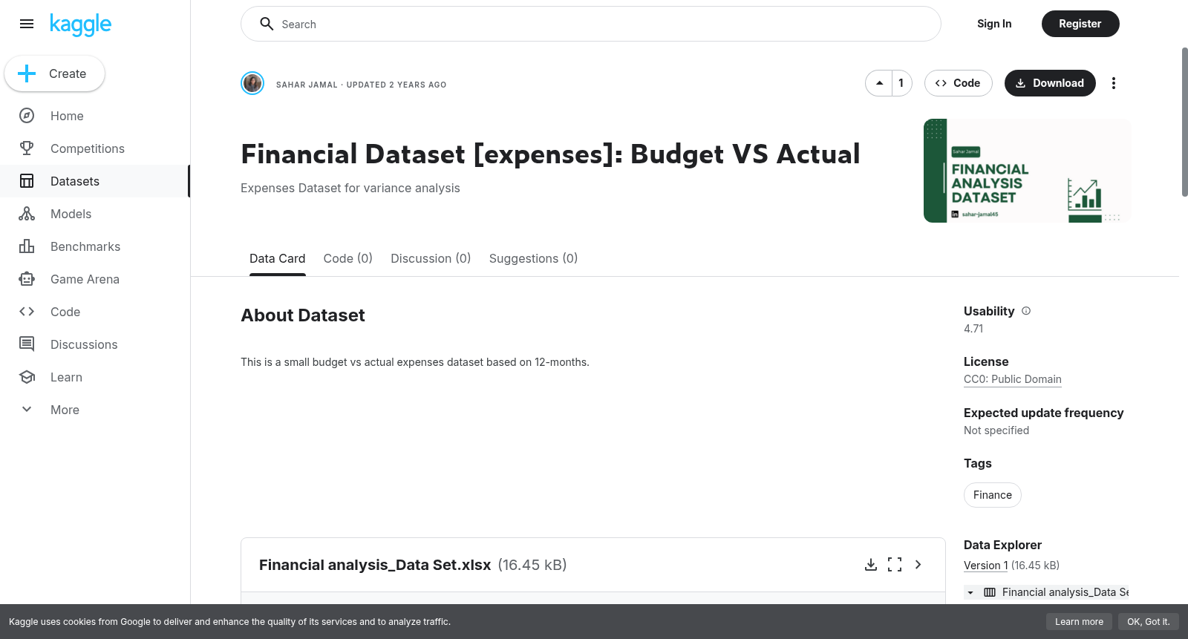The height and width of the screenshot is (639, 1188).
Task: Click the Finance tag chip
Action: (x=993, y=495)
